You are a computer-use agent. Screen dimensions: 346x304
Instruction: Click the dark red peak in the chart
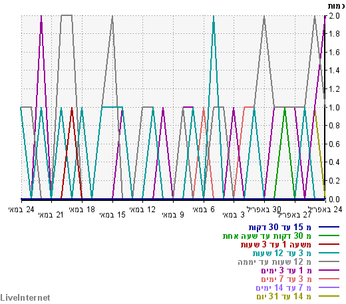[72, 108]
